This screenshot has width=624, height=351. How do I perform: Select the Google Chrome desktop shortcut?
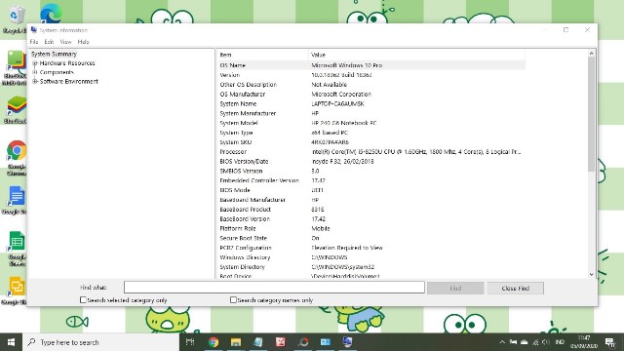click(x=16, y=158)
